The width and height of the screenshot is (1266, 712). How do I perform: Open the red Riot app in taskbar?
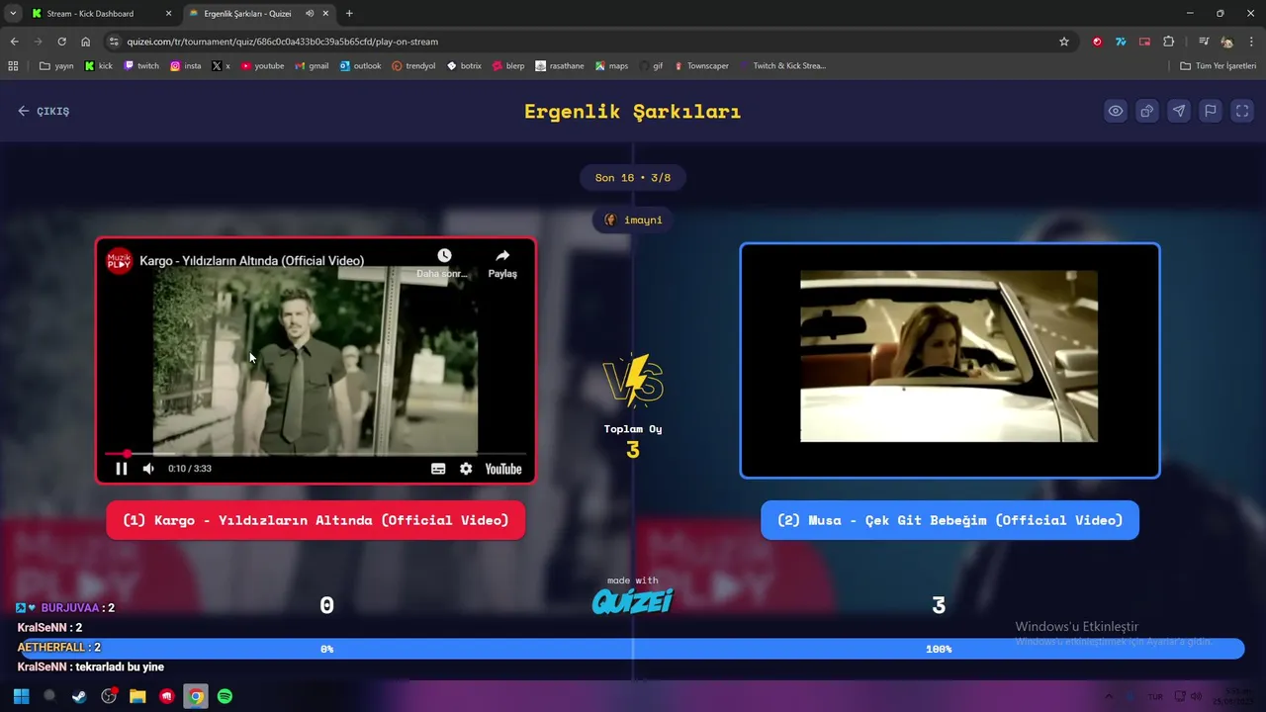pos(166,696)
